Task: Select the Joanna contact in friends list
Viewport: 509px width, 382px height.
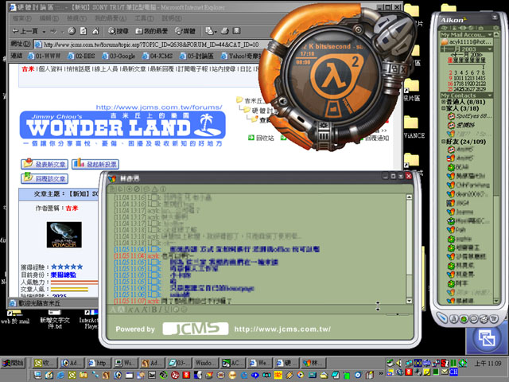Action: 460,212
